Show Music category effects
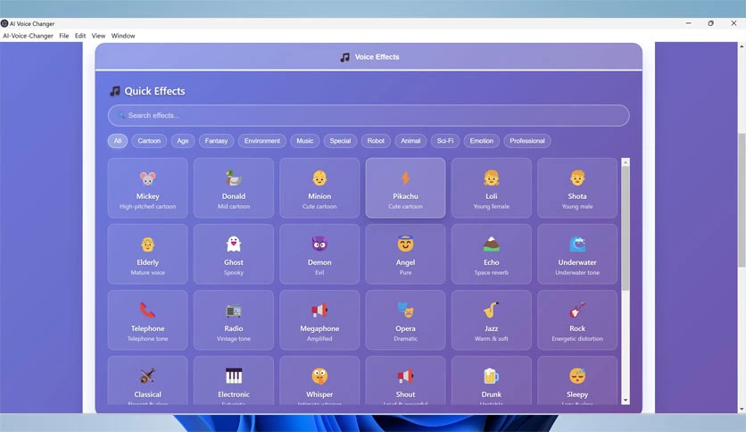Viewport: 746px width, 432px height. point(305,141)
